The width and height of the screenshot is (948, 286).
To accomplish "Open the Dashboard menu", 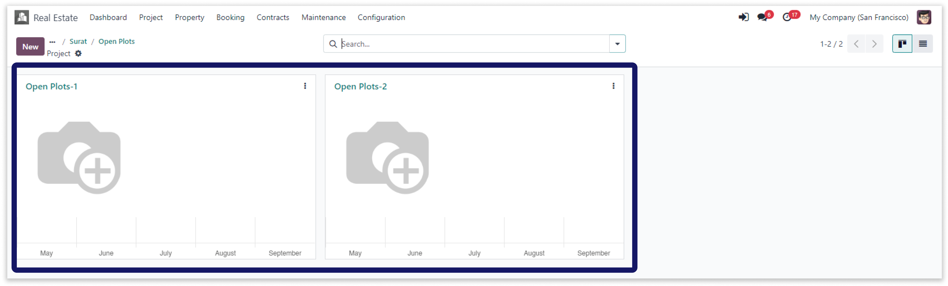I will 108,17.
